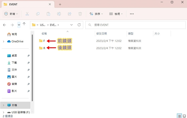This screenshot has height=118, width=187.
Task: Click the Share icon in toolbar
Action: pyautogui.click(x=69, y=14)
